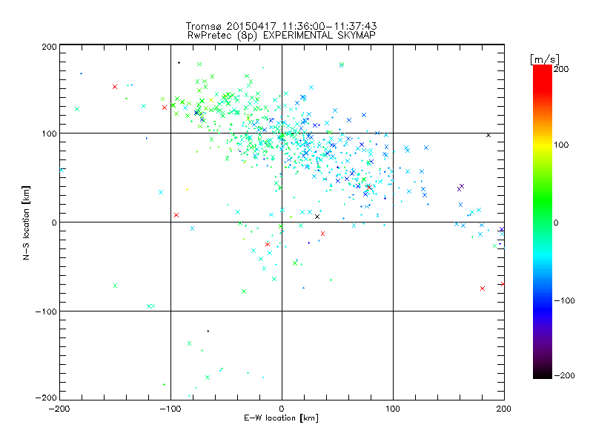Screen dimensions: 593x445
Task: Click the black bottom of the colorbar
Action: tap(543, 373)
